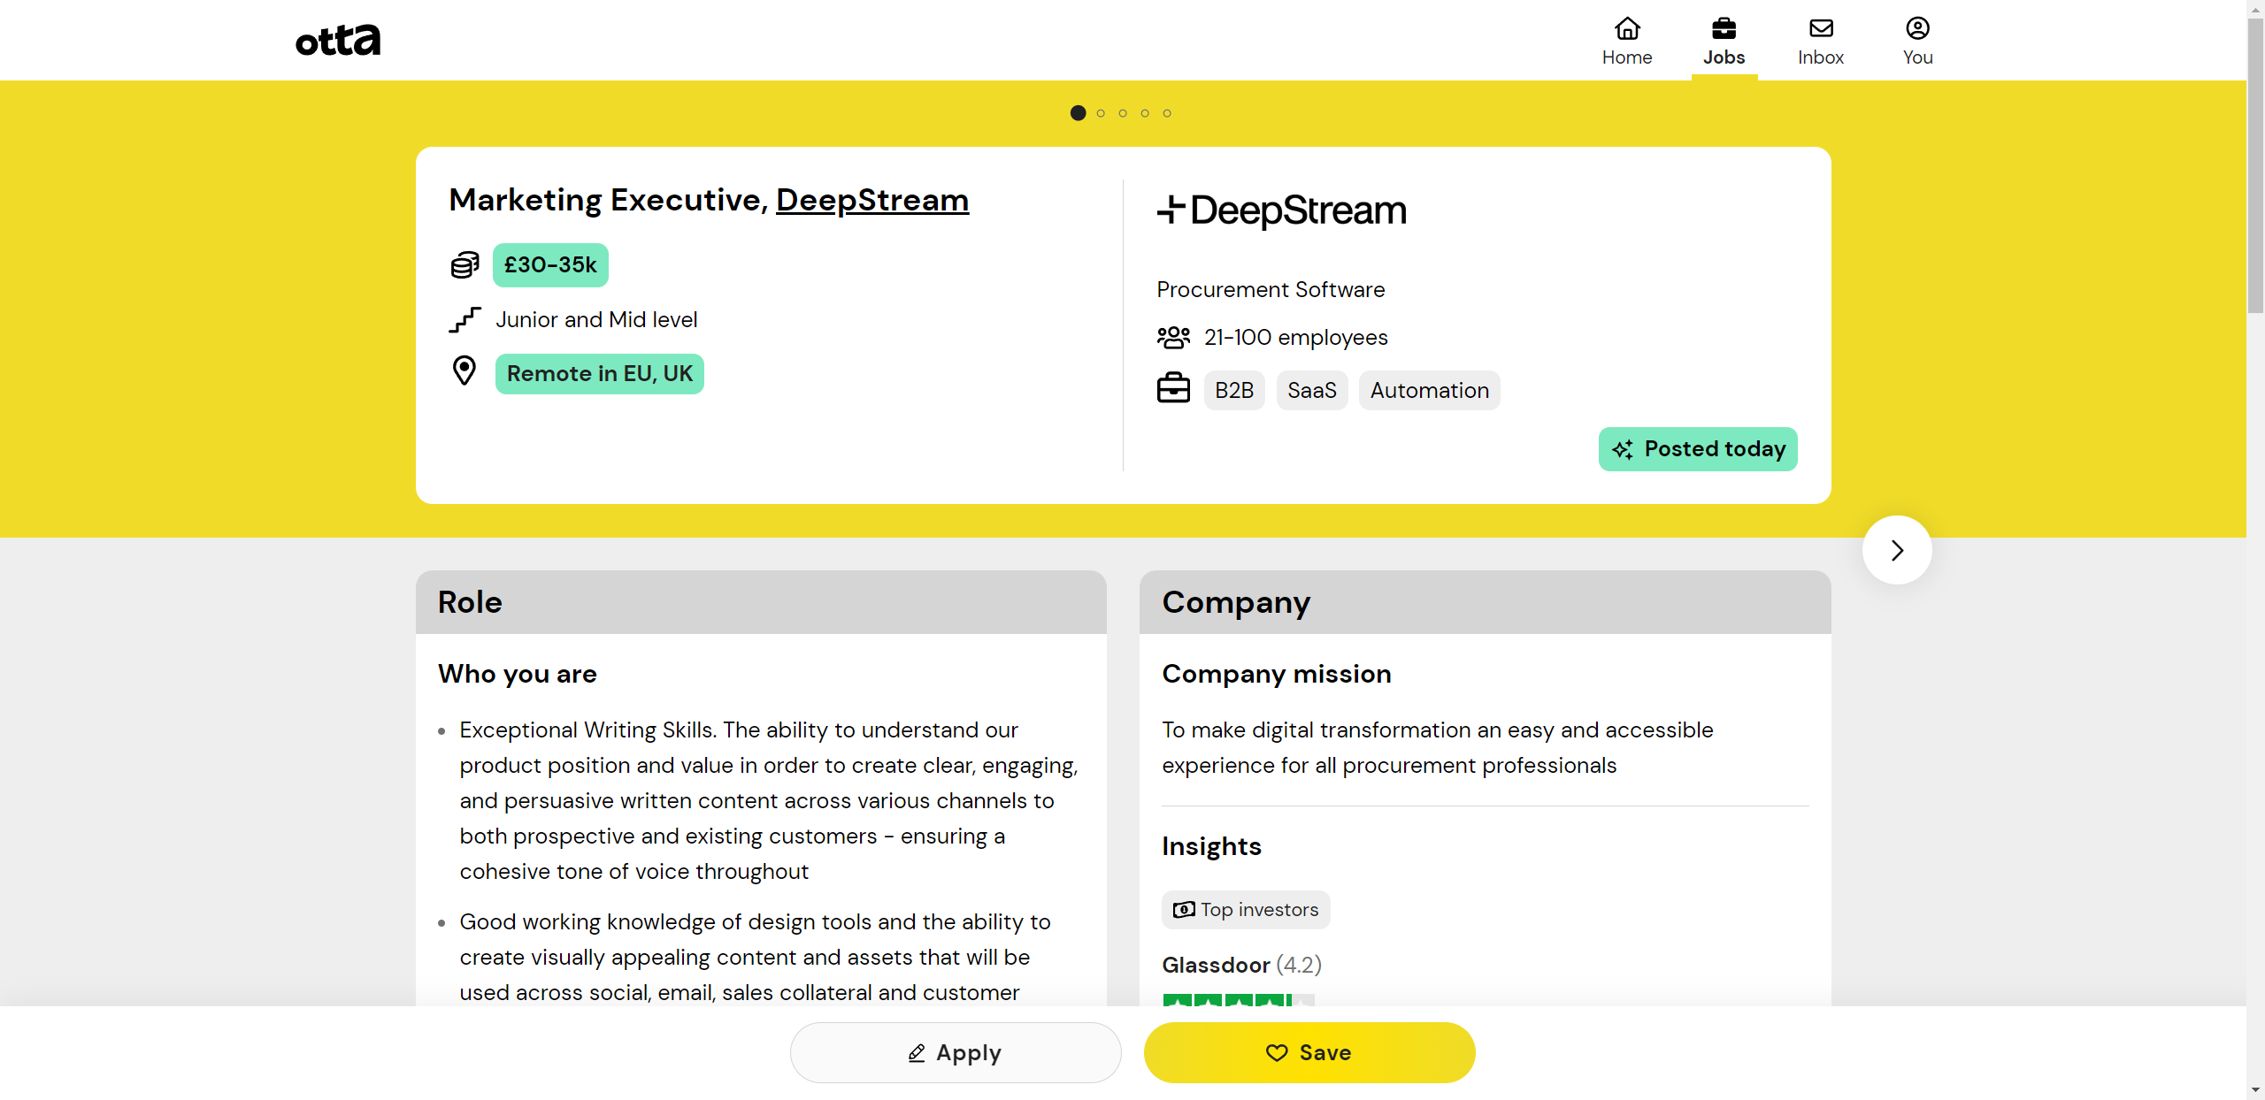
Task: Select the second carousel dot
Action: pos(1101,113)
